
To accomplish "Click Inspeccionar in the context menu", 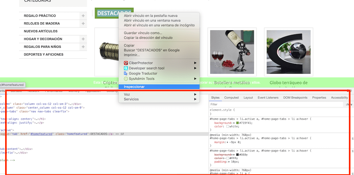I will click(159, 87).
